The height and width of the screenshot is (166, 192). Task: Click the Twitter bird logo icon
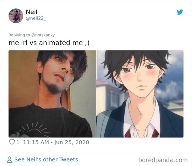pos(180,12)
